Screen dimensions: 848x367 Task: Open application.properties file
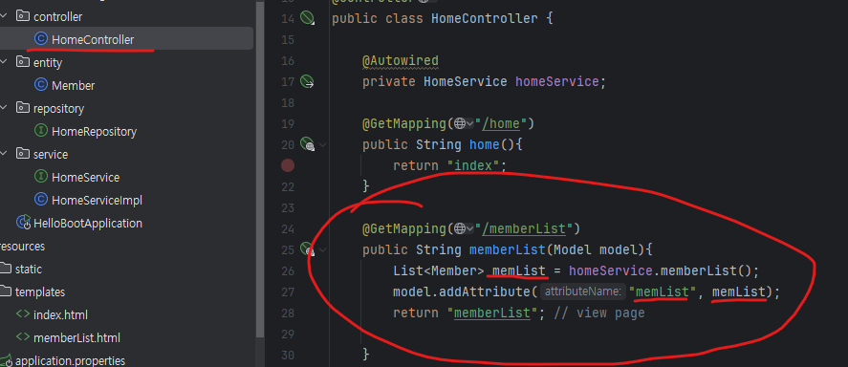(x=70, y=360)
